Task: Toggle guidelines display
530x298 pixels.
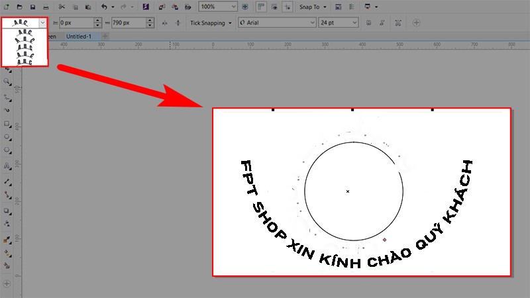Action: [288, 7]
